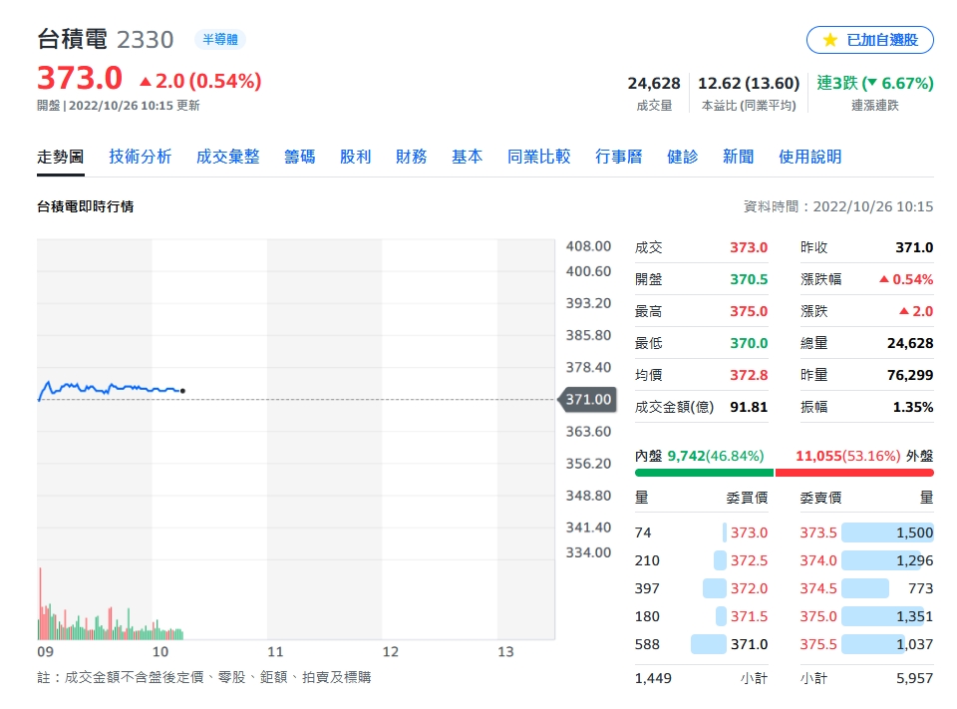Click the bid price 372.0
Image resolution: width=957 pixels, height=709 pixels.
tap(749, 588)
